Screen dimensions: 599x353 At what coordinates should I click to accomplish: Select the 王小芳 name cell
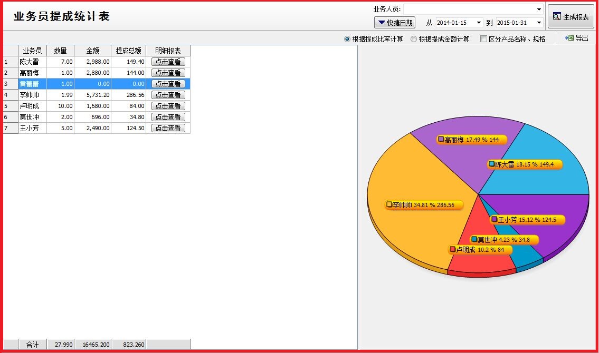click(x=33, y=128)
